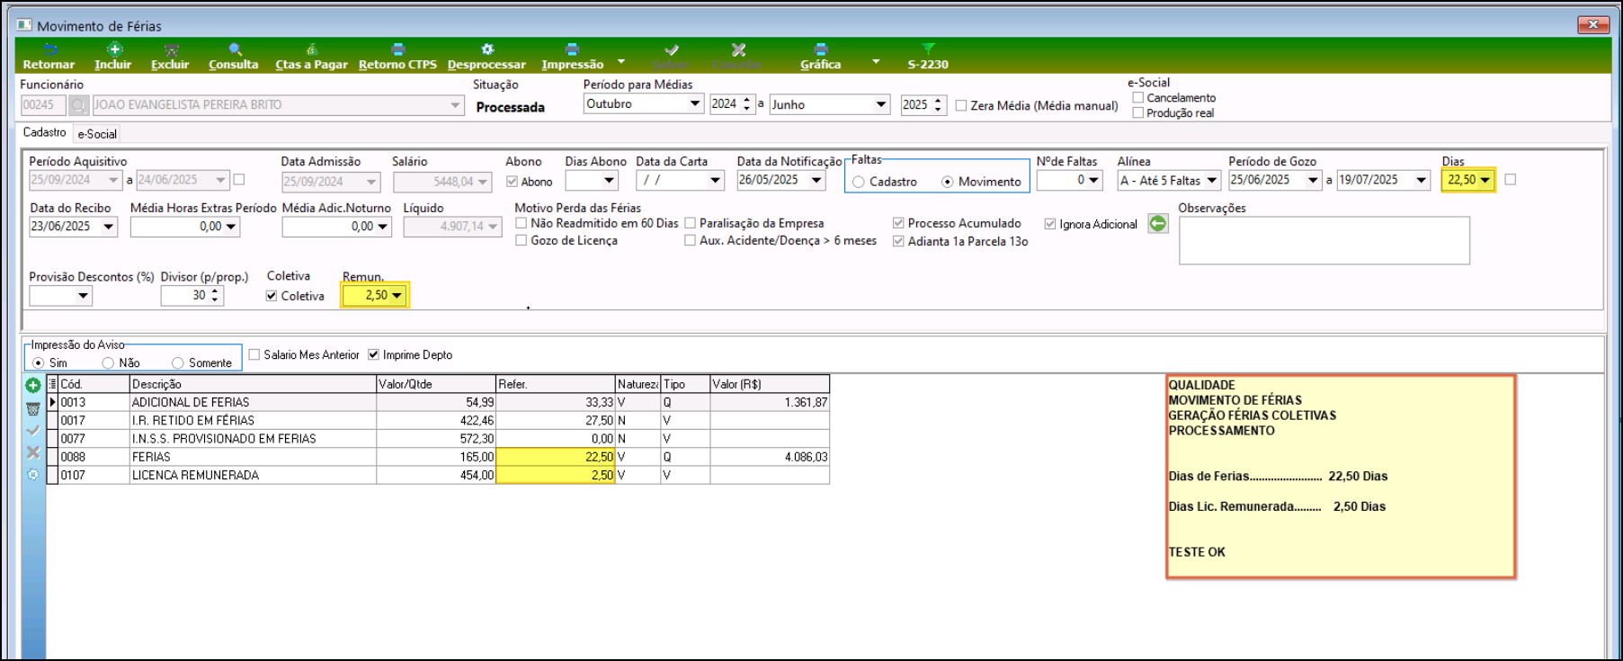Click the greyed Cancelar X button
Viewport: 1623px width, 661px height.
coord(737,57)
